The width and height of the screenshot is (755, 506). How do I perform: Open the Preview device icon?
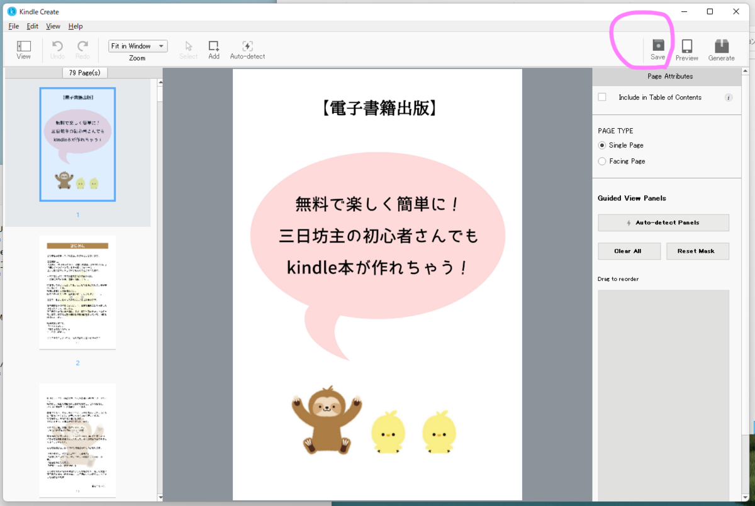[687, 46]
